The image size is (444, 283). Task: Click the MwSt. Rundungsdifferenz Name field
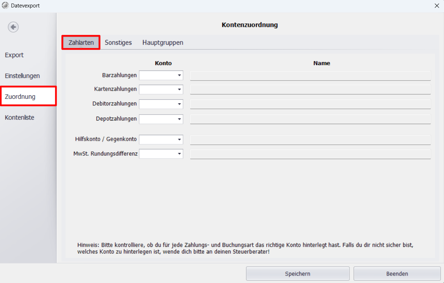point(311,154)
